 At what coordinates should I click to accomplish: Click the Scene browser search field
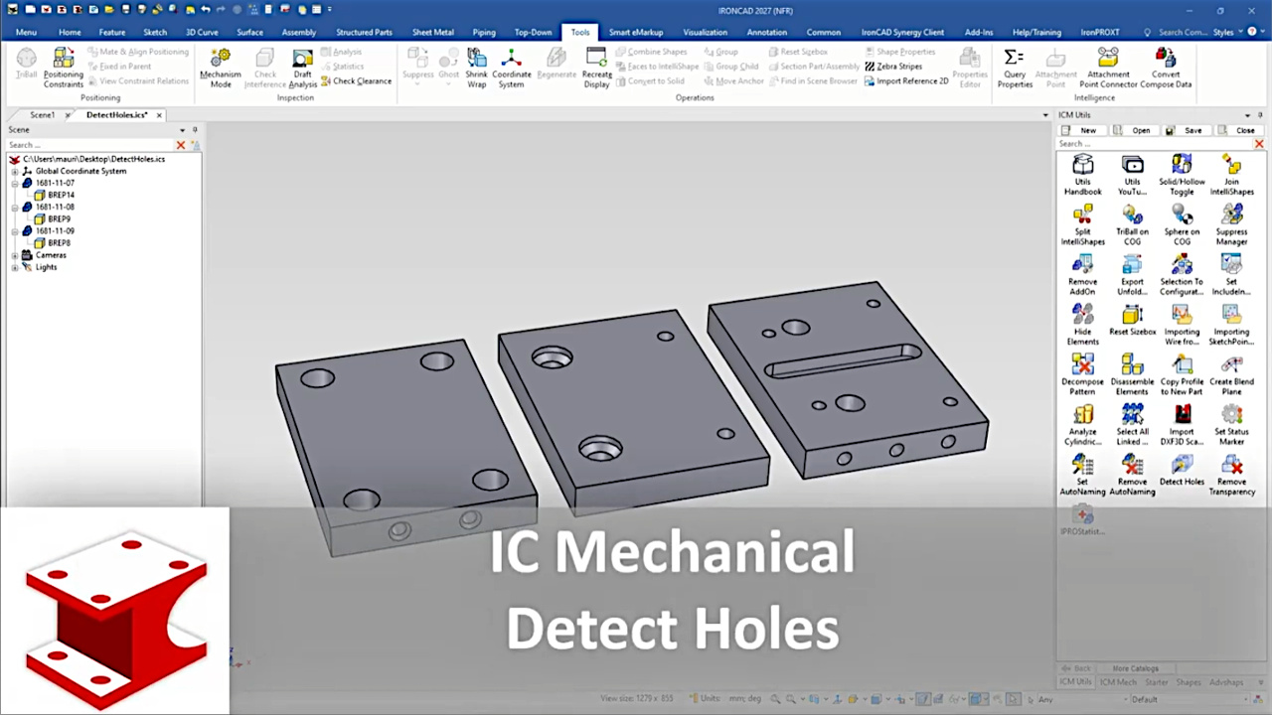(x=89, y=145)
